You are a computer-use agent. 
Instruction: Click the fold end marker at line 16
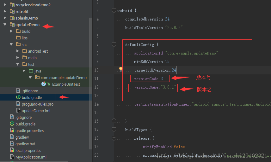[x=114, y=121]
